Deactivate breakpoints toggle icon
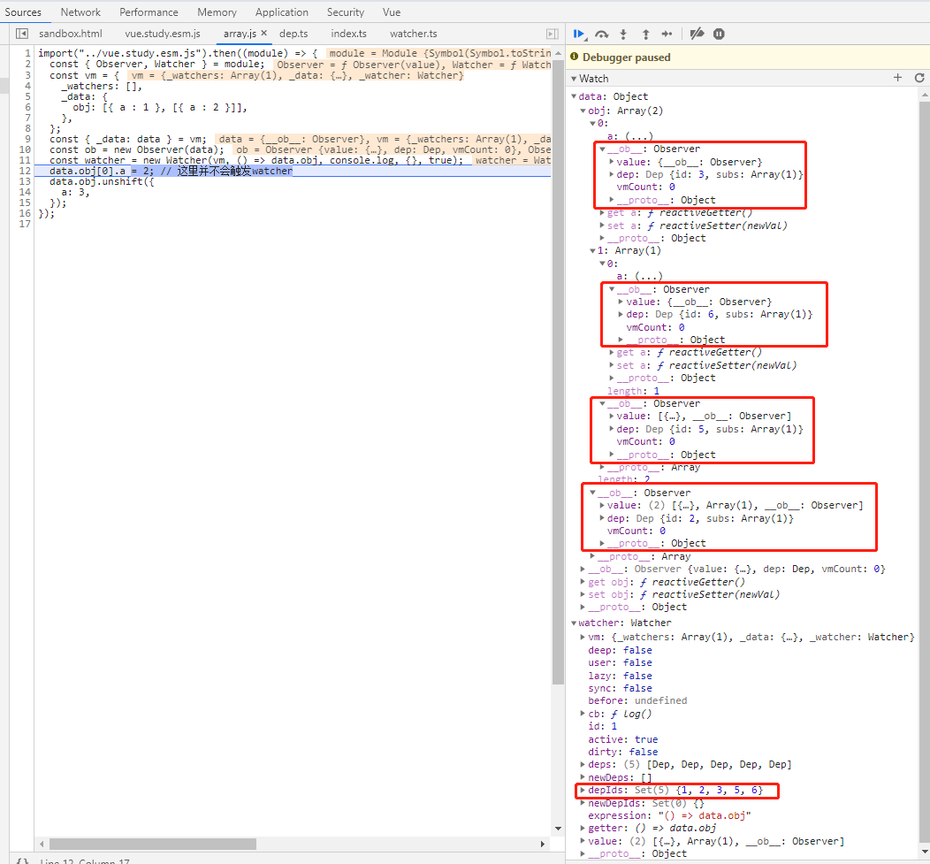930x864 pixels. (x=697, y=34)
